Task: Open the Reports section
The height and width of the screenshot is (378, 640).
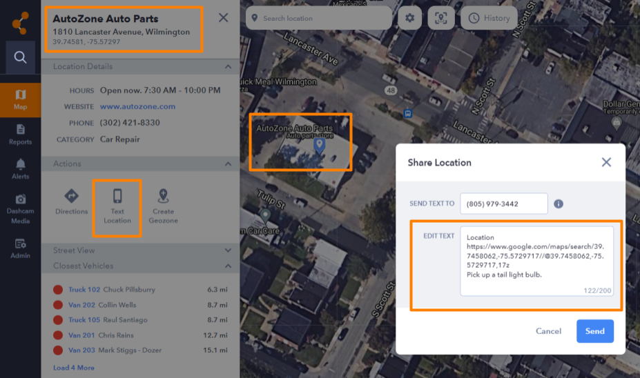Action: click(x=21, y=135)
